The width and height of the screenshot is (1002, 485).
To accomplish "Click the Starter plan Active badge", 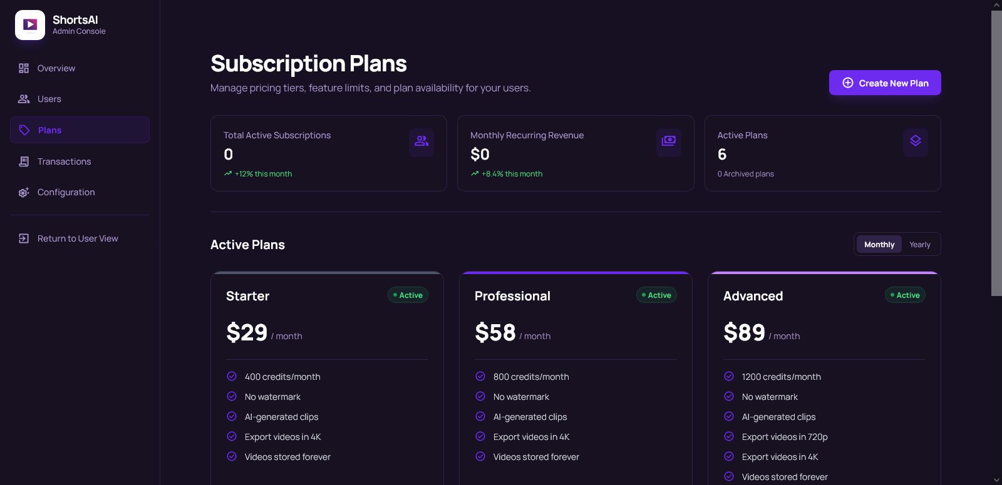I will point(408,295).
